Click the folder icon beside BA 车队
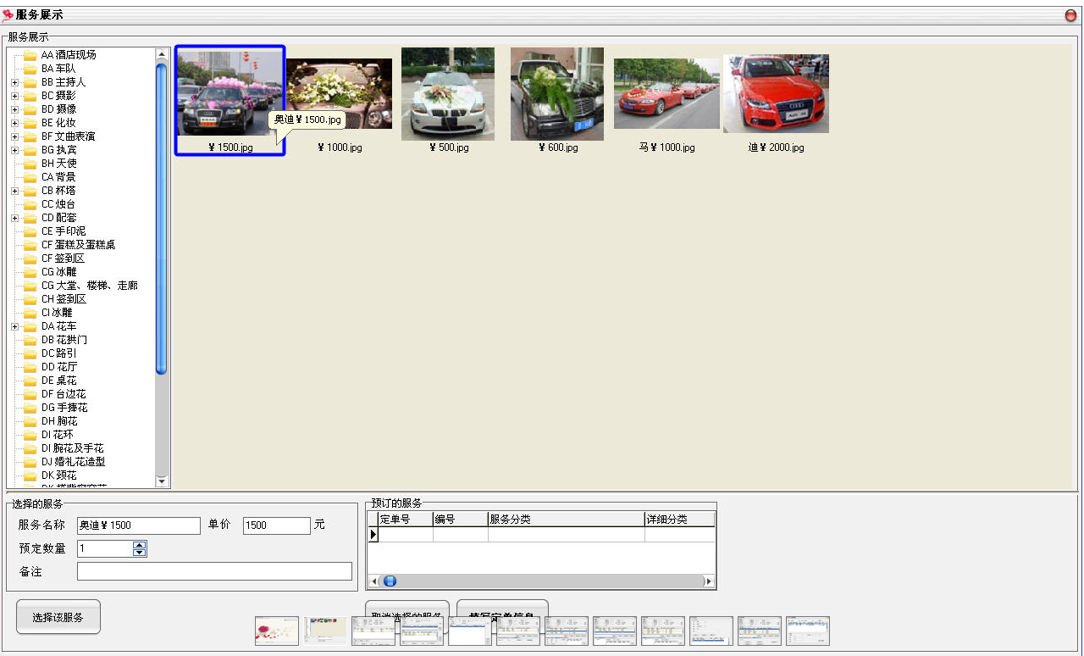The height and width of the screenshot is (656, 1084). pyautogui.click(x=30, y=69)
